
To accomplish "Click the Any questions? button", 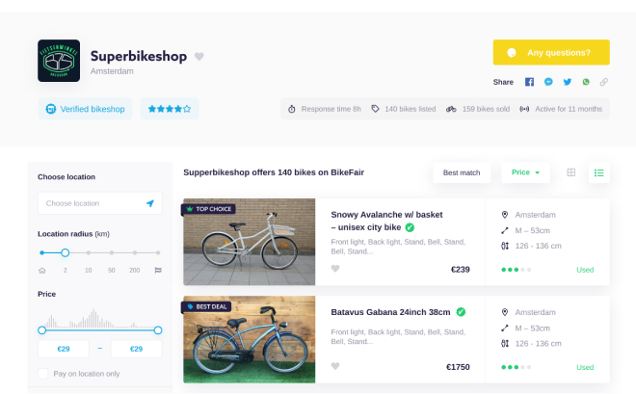I will 550,52.
